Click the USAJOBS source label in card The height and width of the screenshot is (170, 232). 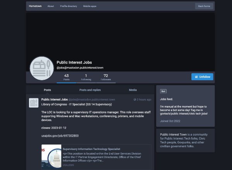tap(68, 165)
